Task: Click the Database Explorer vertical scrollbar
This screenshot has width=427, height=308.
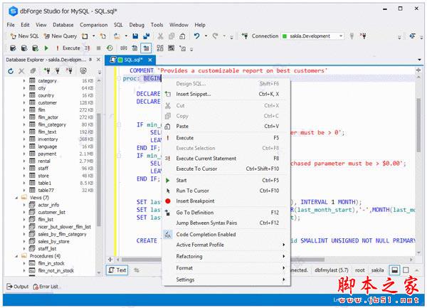Action: point(99,169)
